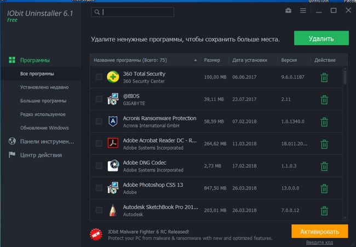Image resolution: width=356 pixels, height=247 pixels.
Task: Open Центр действия section
Action: click(41, 155)
